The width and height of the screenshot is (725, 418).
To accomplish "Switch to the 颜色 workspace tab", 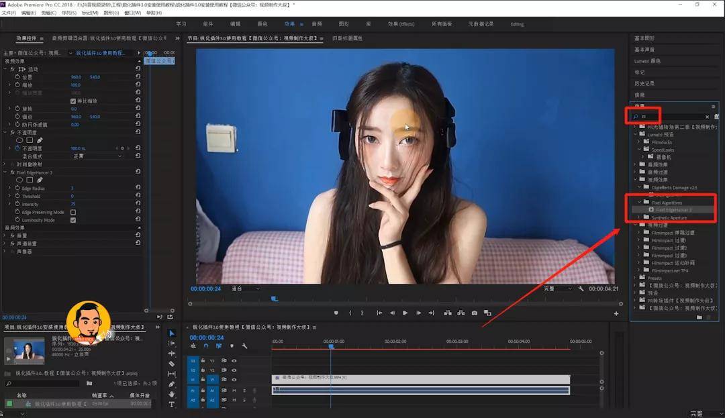I will [x=262, y=23].
